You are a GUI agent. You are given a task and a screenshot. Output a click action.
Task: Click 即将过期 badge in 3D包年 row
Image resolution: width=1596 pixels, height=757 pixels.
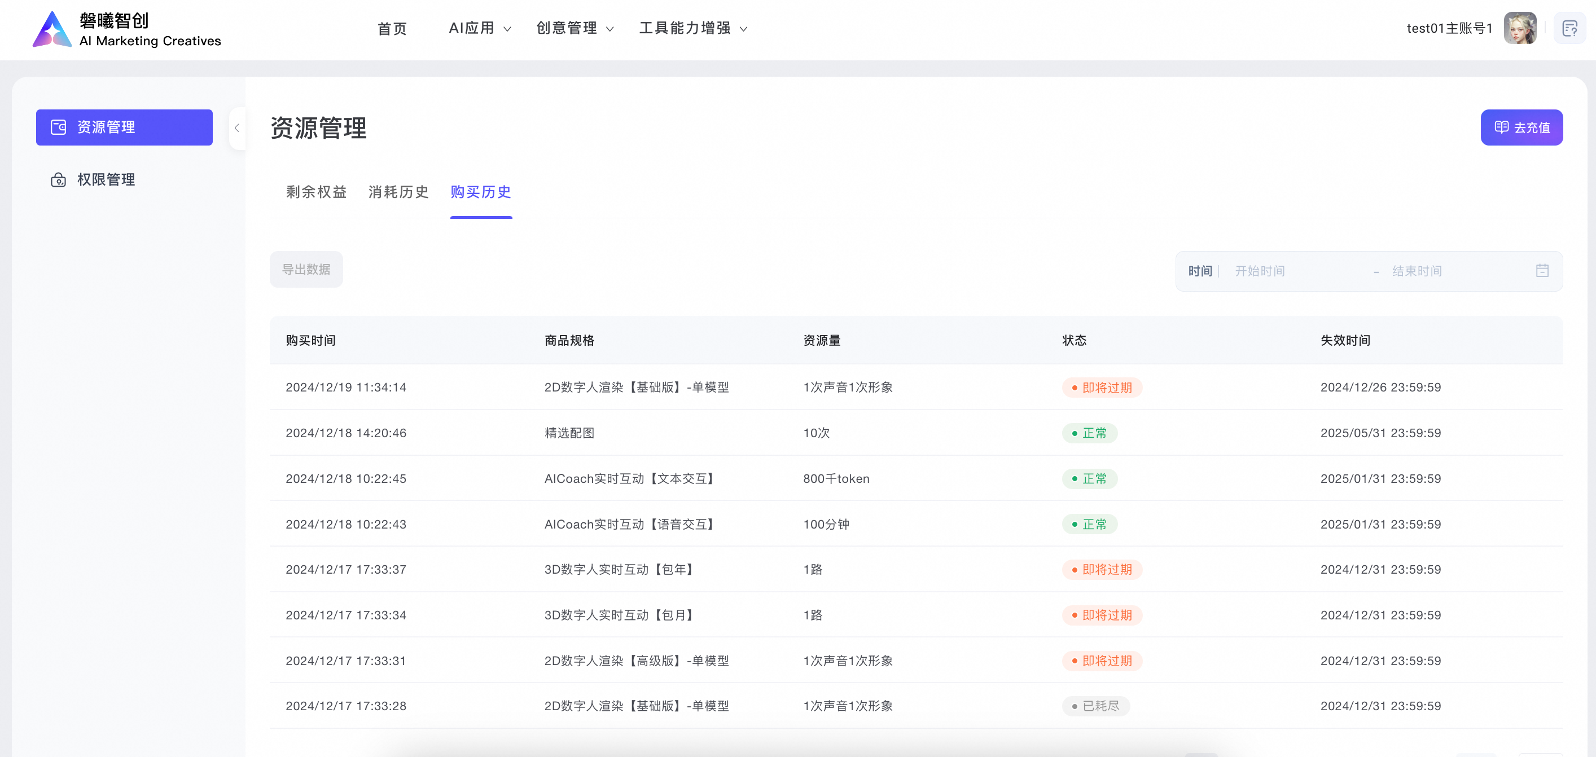[x=1102, y=569]
